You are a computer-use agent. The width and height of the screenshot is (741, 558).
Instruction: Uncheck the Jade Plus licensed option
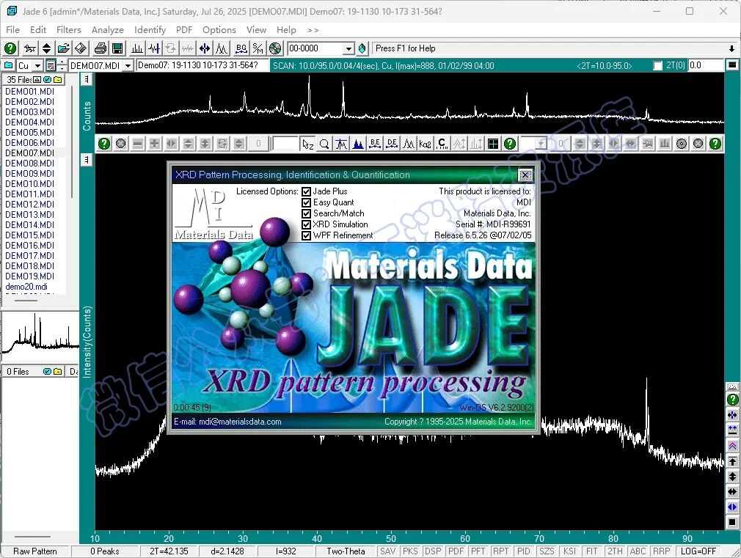pyautogui.click(x=306, y=191)
